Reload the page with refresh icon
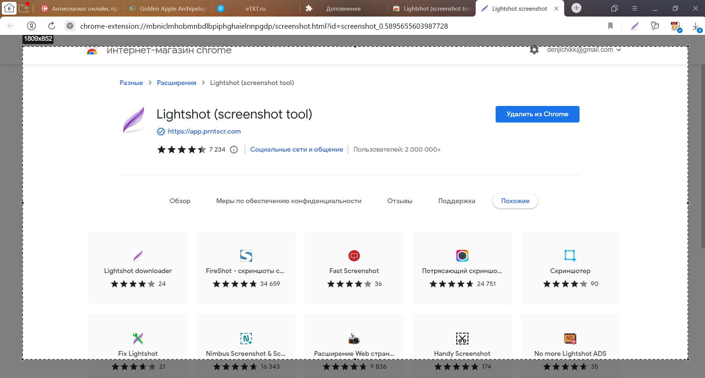 (x=52, y=26)
